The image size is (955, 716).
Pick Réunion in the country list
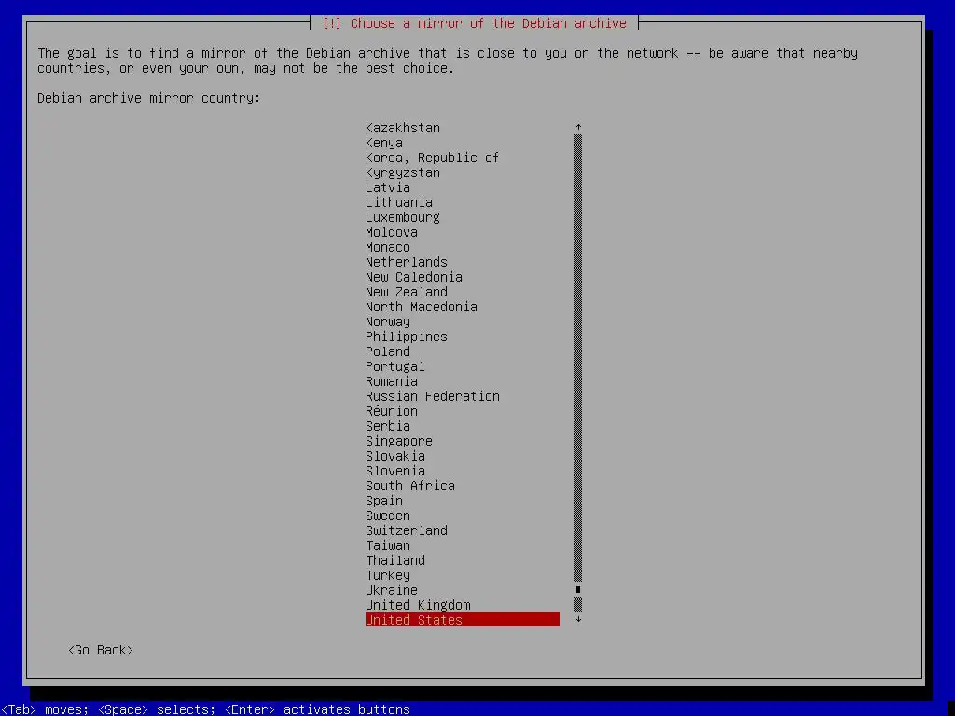pyautogui.click(x=391, y=411)
